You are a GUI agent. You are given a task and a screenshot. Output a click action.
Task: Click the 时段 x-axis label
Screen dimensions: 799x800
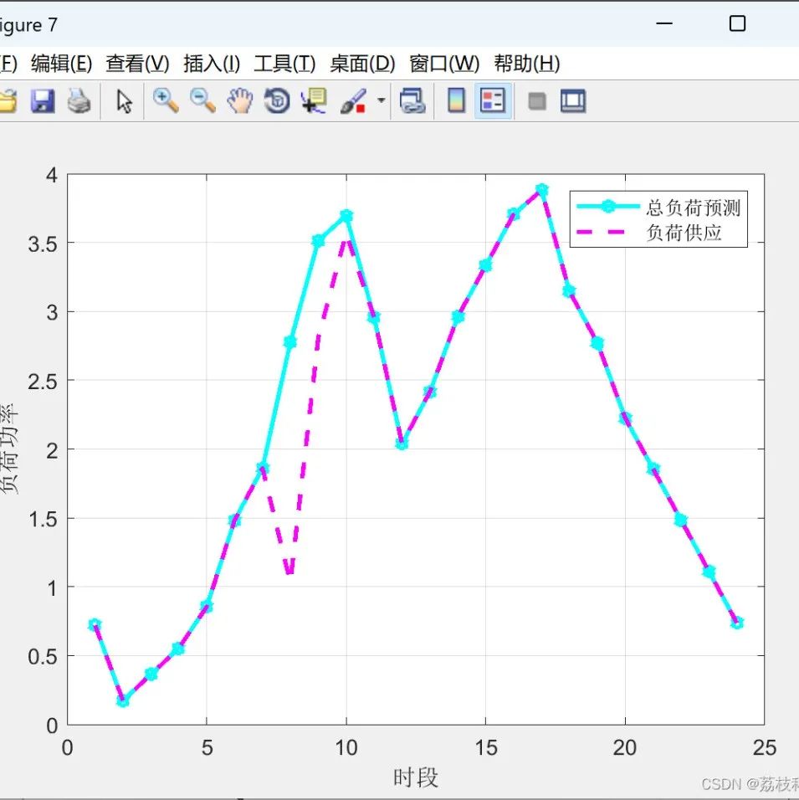[416, 777]
